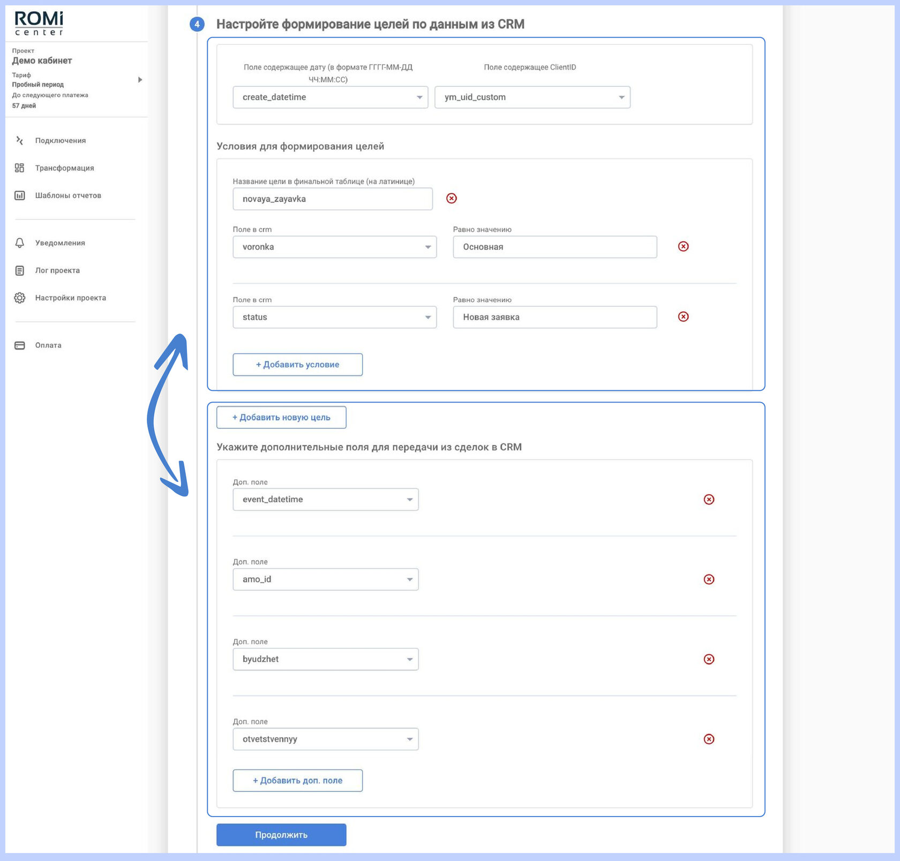The height and width of the screenshot is (861, 900).
Task: Click the goal name field containing novaya_zayavka
Action: tap(333, 199)
